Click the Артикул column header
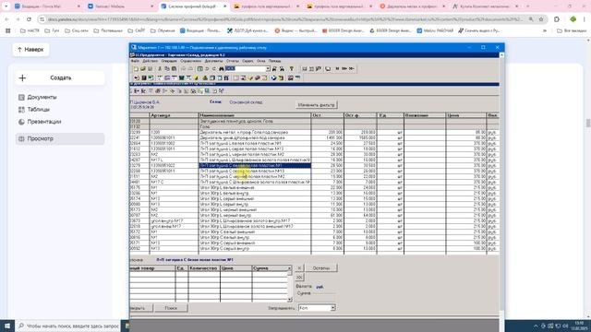Viewport: 591px width, 332px height. click(x=174, y=115)
